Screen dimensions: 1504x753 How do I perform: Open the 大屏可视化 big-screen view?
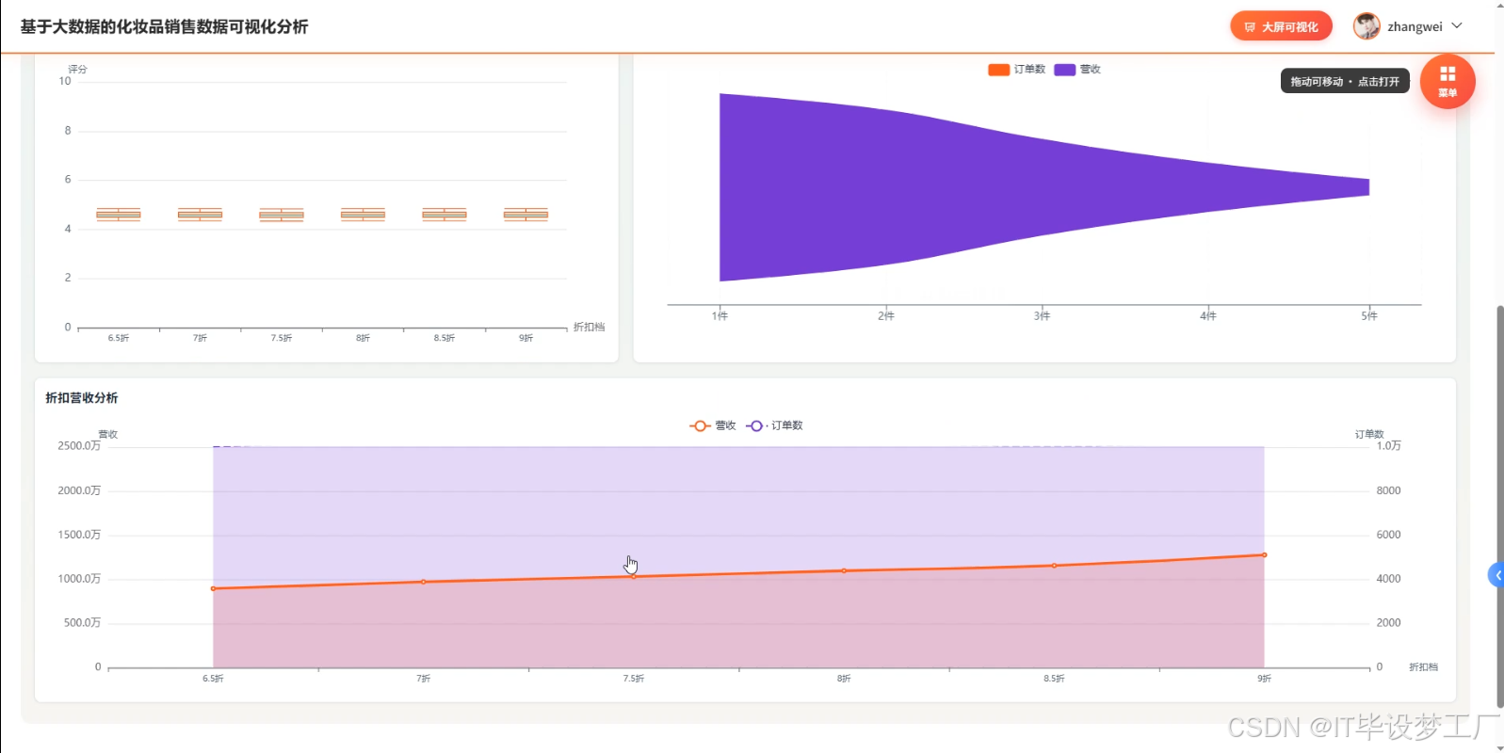pos(1281,26)
